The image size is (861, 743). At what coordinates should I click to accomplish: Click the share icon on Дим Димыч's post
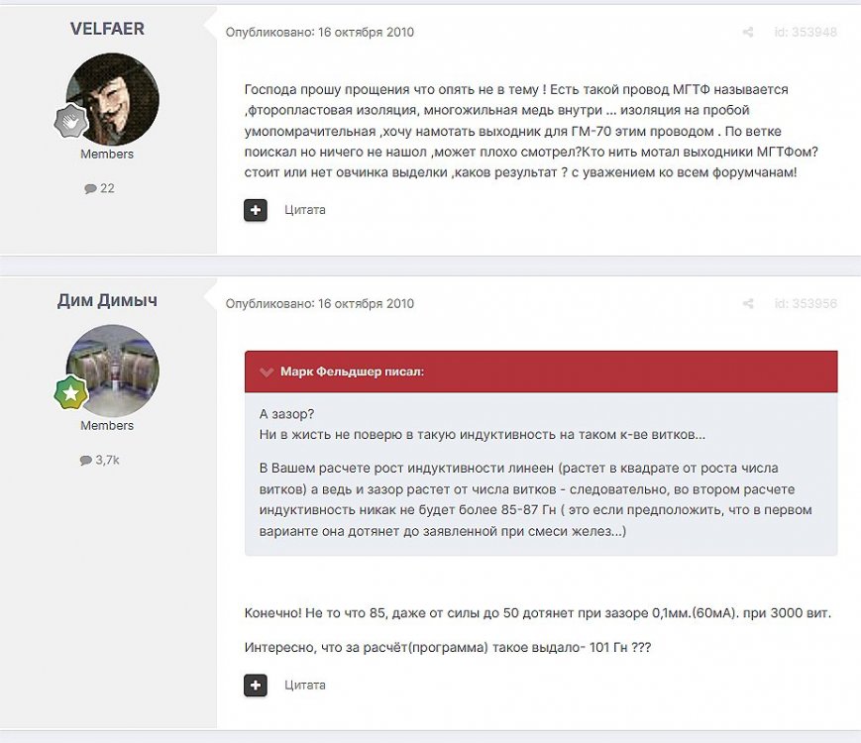point(748,304)
